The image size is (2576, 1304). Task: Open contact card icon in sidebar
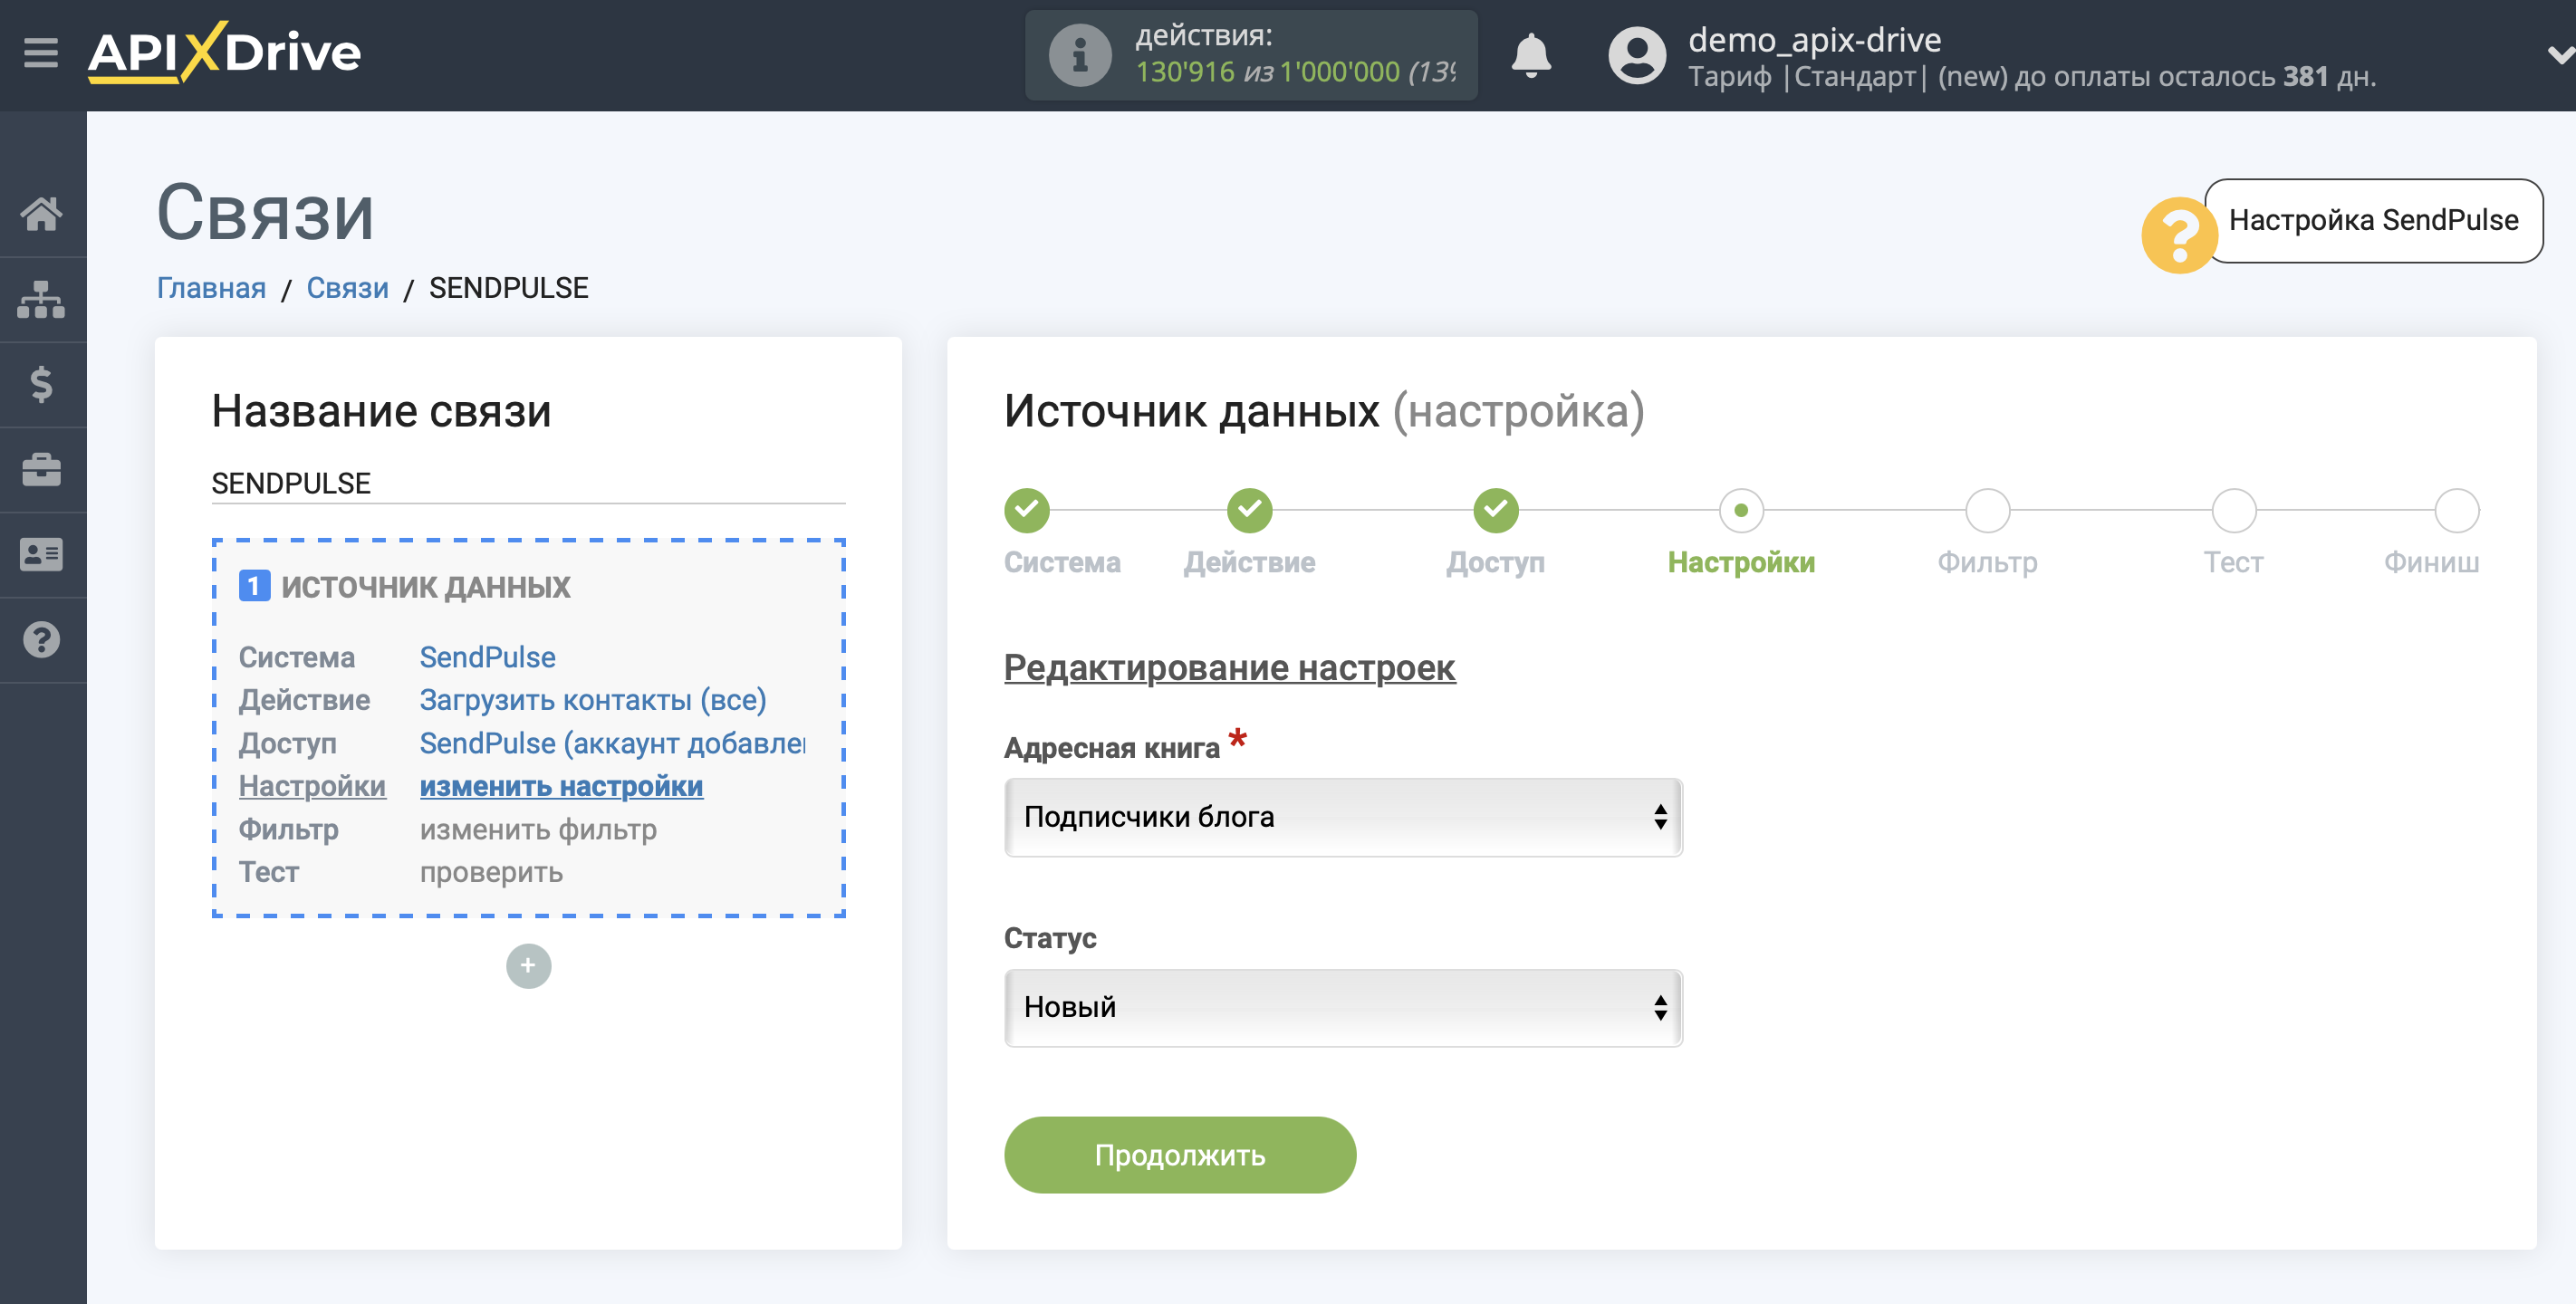click(41, 554)
